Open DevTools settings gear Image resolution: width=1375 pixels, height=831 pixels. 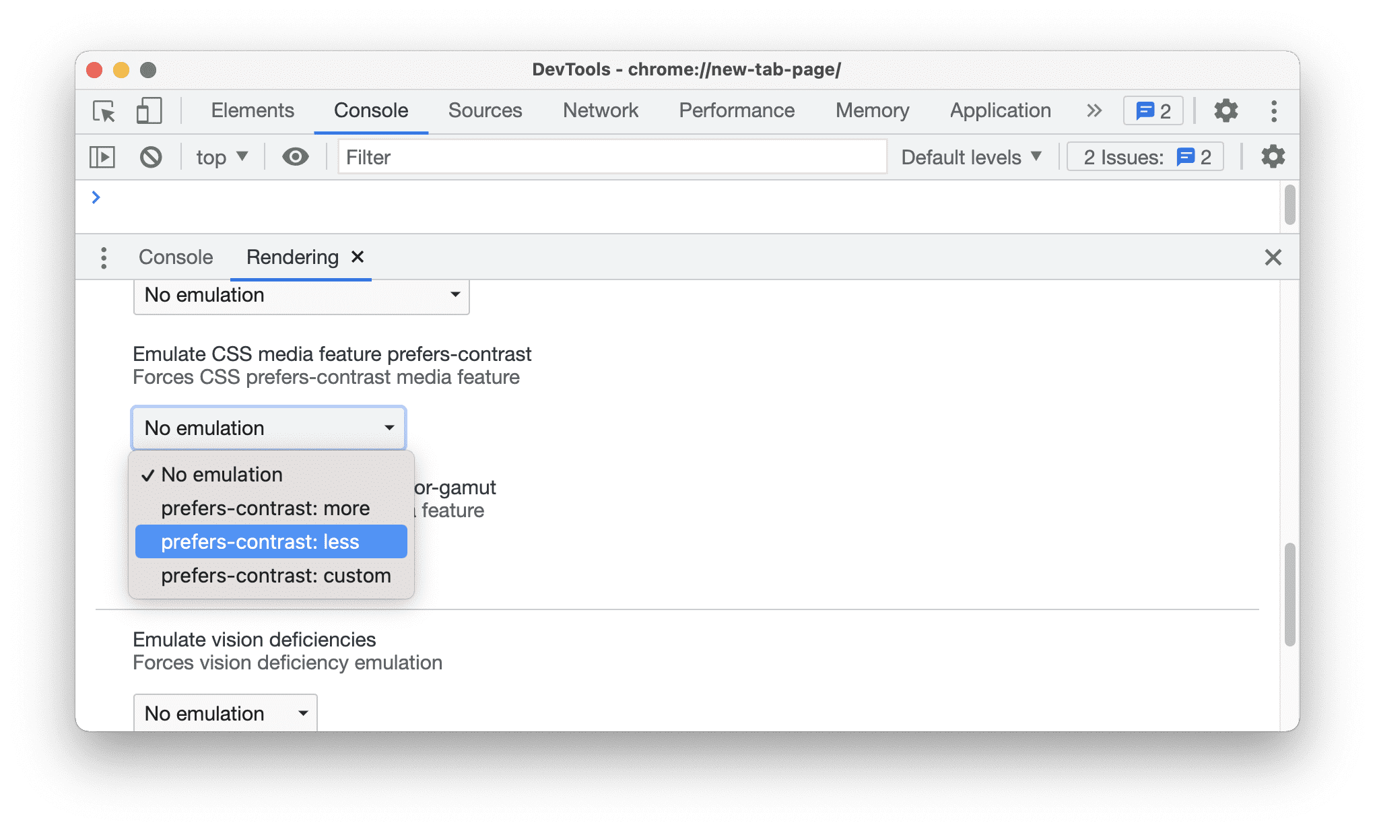click(1227, 110)
